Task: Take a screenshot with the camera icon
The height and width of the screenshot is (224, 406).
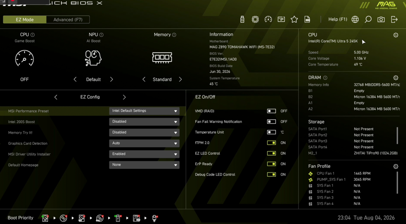Action: click(x=381, y=19)
